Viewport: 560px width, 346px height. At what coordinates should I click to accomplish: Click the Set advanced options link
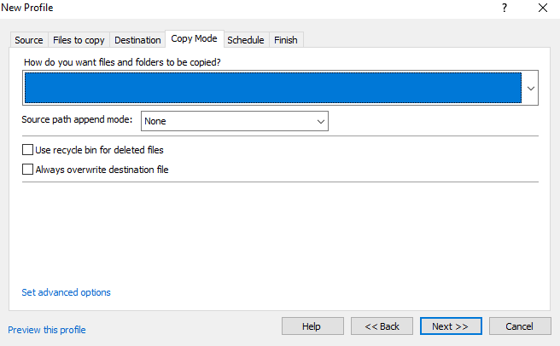click(x=66, y=292)
